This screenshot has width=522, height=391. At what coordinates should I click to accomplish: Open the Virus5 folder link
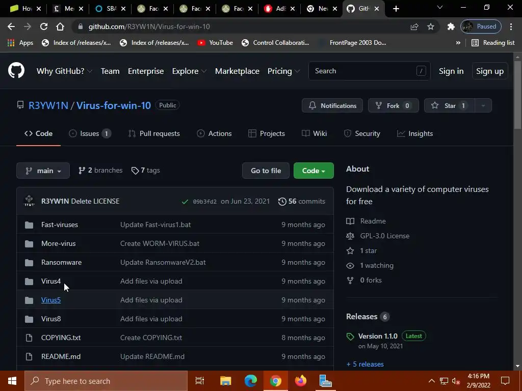click(51, 300)
